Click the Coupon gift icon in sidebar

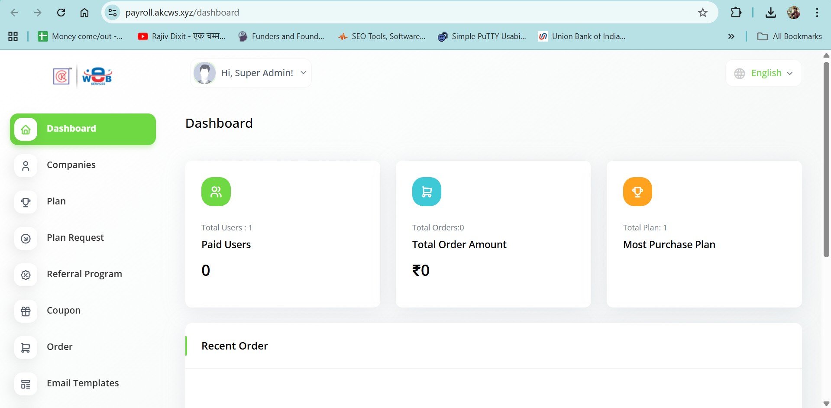tap(26, 311)
